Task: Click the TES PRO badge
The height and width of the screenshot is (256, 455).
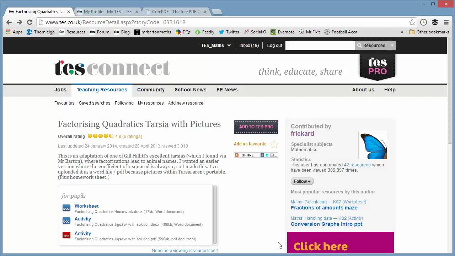Action: (378, 67)
